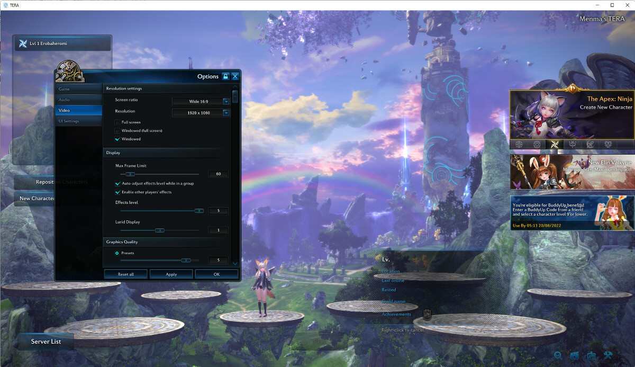Select the Video options tab

(79, 111)
